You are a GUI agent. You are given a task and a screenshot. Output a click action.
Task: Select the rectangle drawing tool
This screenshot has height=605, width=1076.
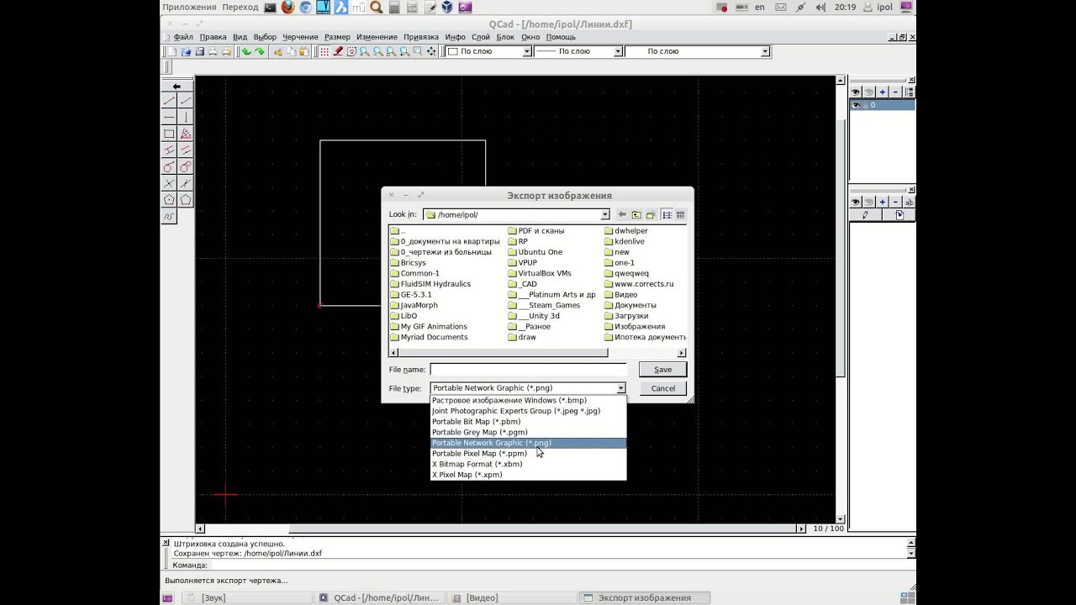pyautogui.click(x=169, y=134)
